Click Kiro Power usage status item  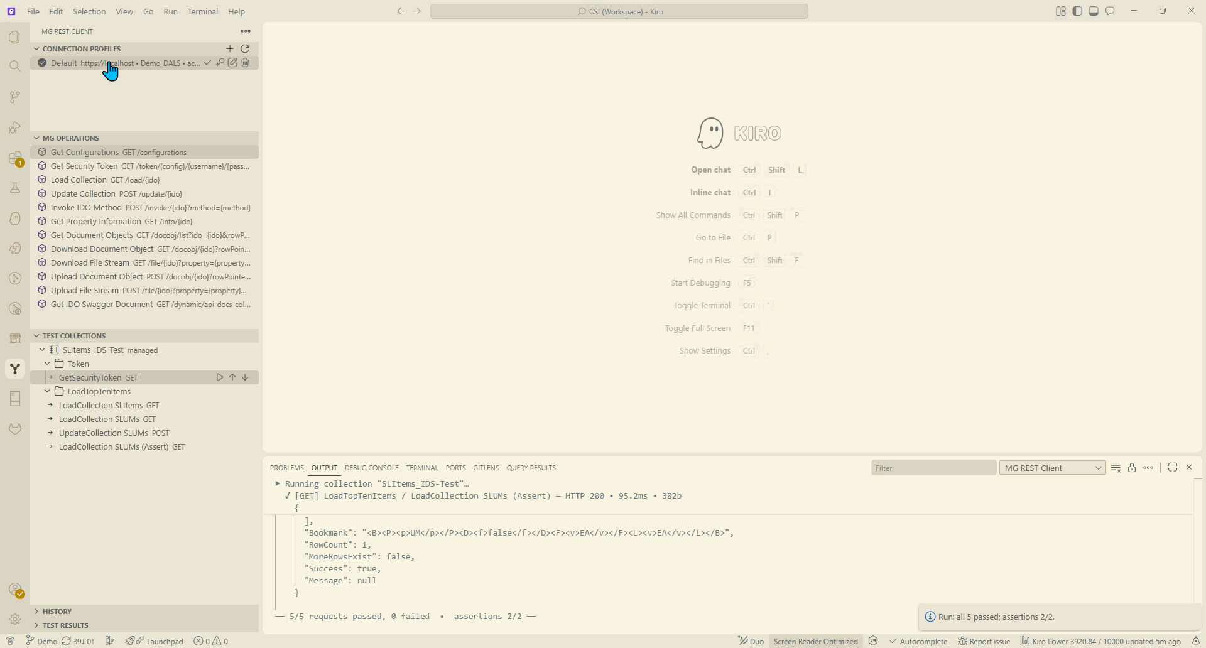tap(1100, 641)
